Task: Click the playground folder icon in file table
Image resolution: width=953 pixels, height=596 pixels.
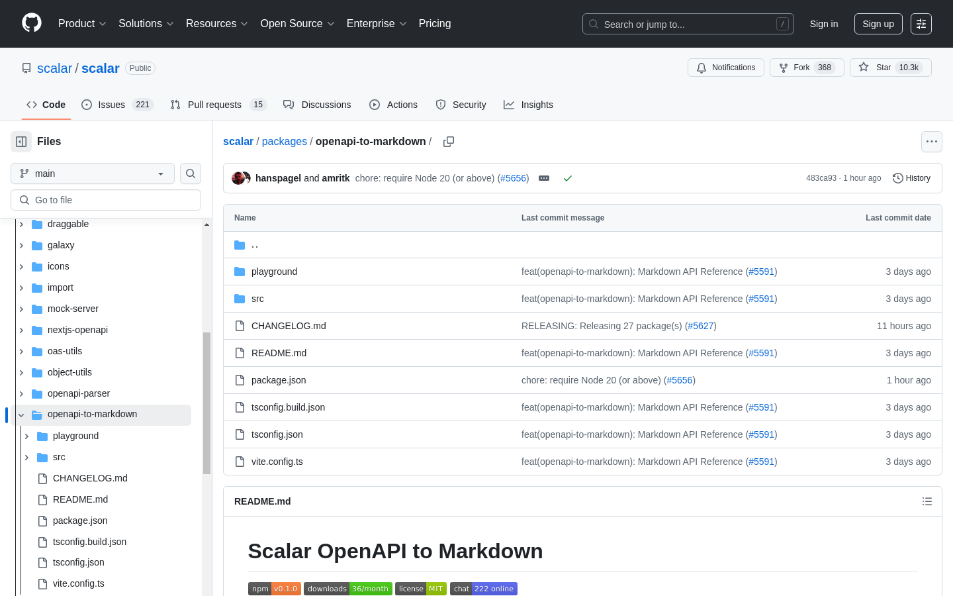Action: click(240, 272)
